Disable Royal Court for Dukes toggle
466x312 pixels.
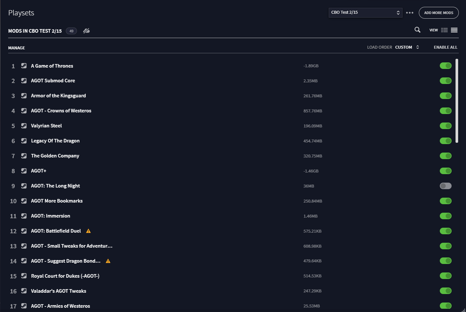(446, 276)
